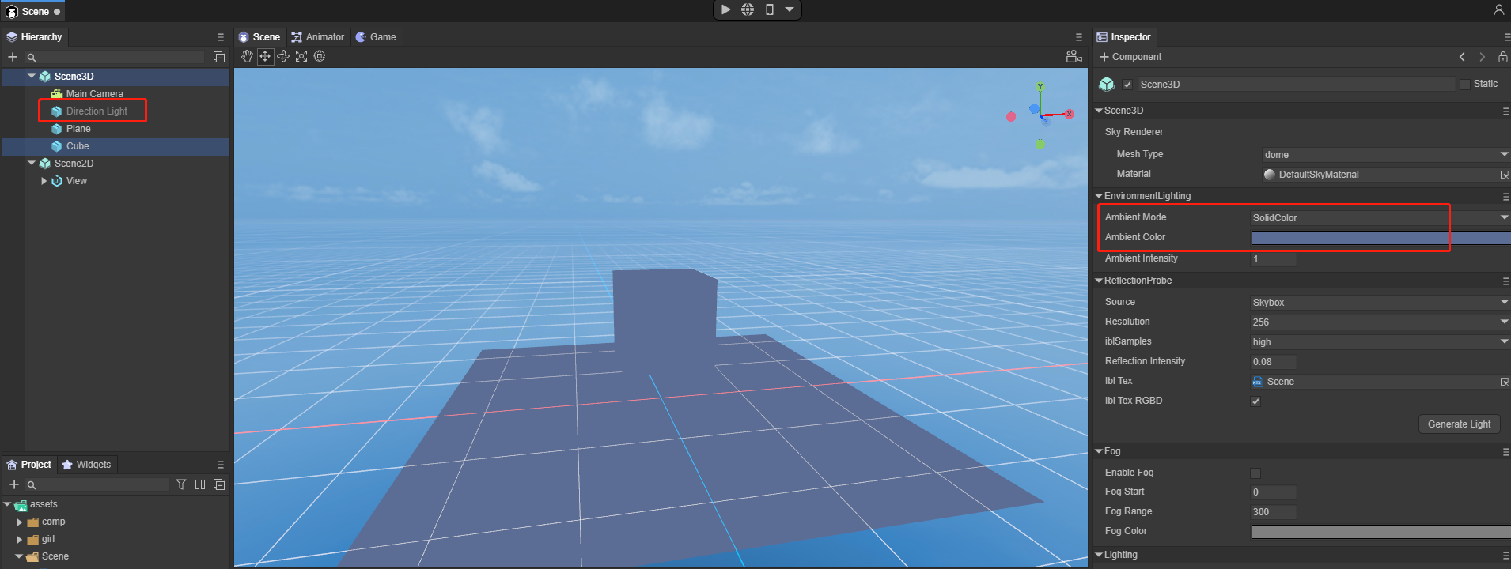Image resolution: width=1511 pixels, height=569 pixels.
Task: Click the add Component button
Action: (1130, 57)
